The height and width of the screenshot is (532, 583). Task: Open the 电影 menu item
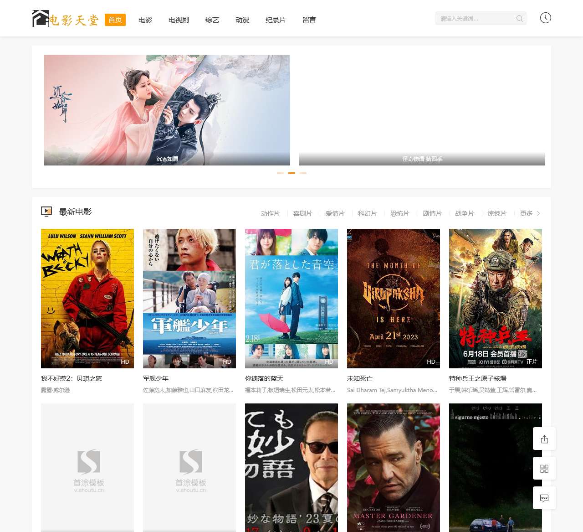tap(145, 20)
